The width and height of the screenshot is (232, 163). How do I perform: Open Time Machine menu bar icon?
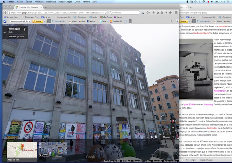196,2
